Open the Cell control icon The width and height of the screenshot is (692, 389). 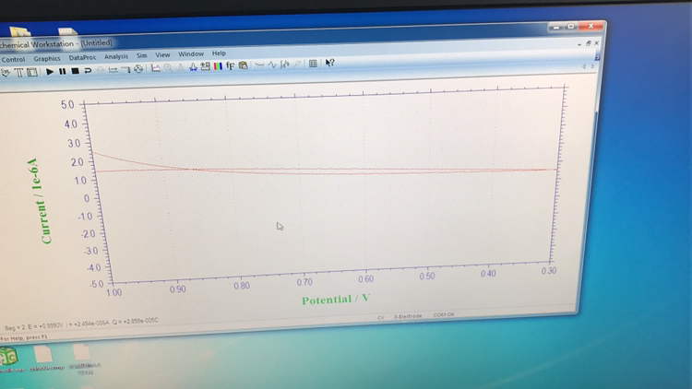click(x=138, y=69)
